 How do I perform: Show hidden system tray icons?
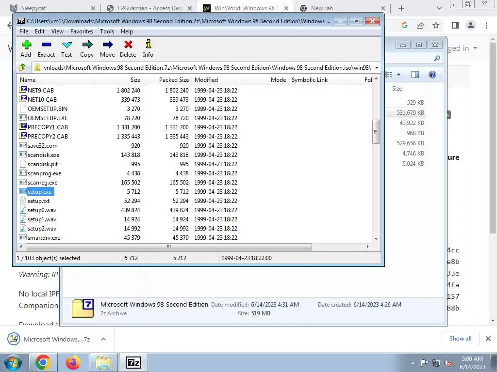(413, 363)
